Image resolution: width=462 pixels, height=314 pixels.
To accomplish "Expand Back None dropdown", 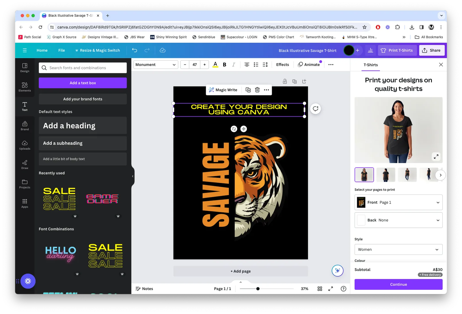I will coord(398,220).
